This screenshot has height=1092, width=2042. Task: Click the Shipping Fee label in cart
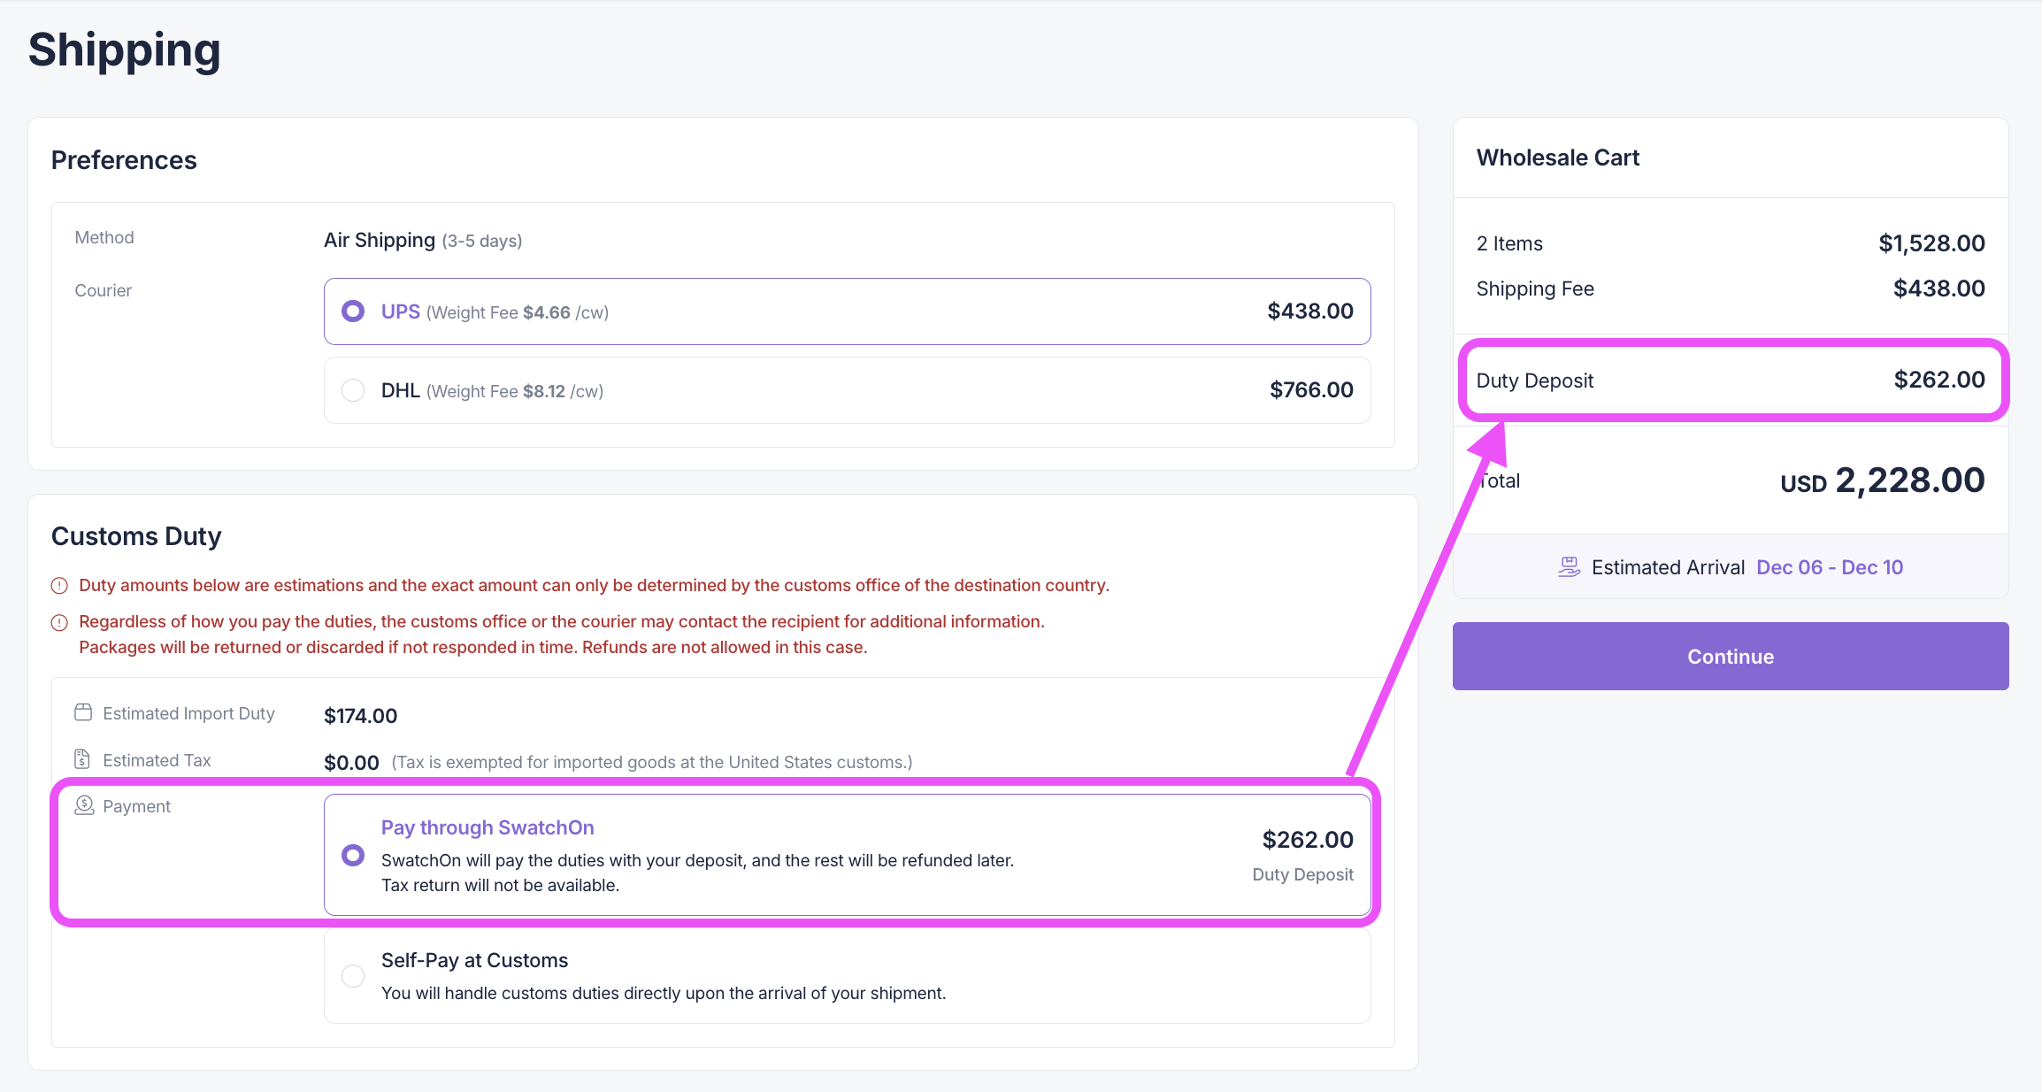(x=1535, y=288)
